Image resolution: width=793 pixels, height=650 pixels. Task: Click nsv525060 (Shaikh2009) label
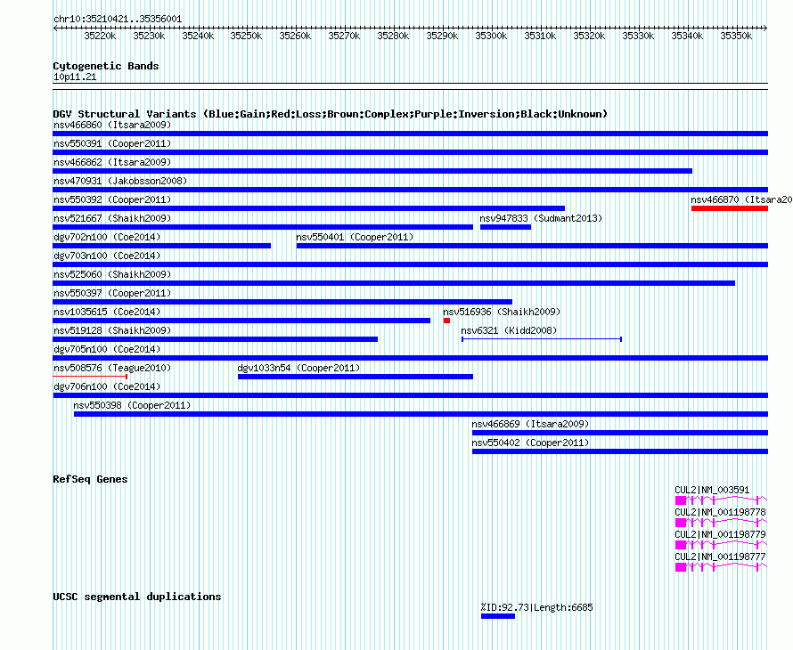pos(112,274)
